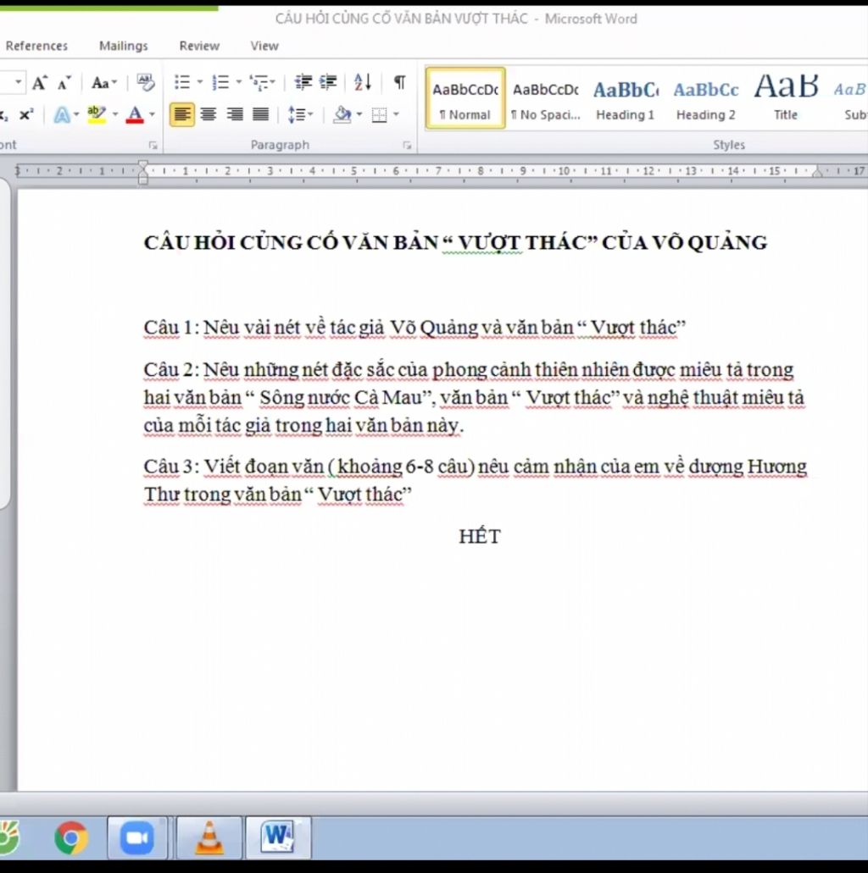Click the Grow Font icon
The height and width of the screenshot is (873, 868).
coord(39,83)
